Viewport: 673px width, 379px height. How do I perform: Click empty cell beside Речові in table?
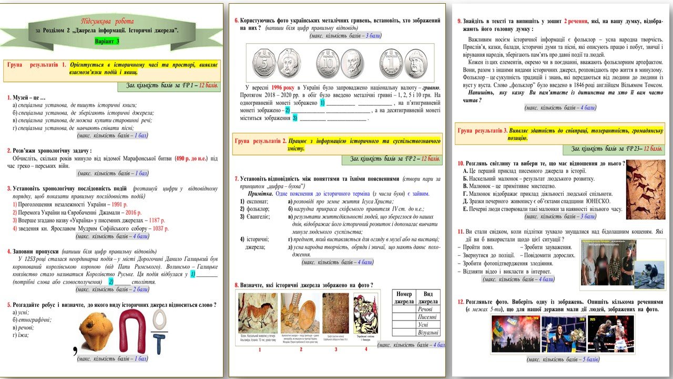[x=403, y=309]
